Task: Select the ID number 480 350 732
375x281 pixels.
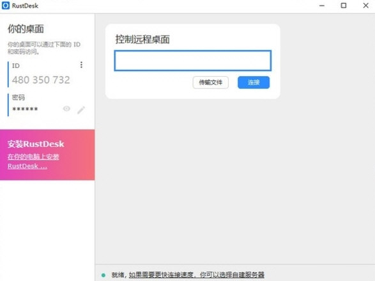Action: (41, 80)
